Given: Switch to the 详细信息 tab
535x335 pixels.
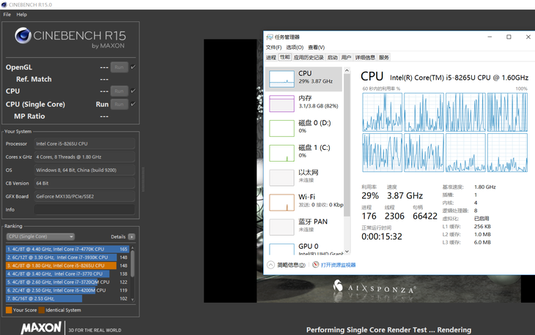Looking at the screenshot, I should tap(365, 58).
